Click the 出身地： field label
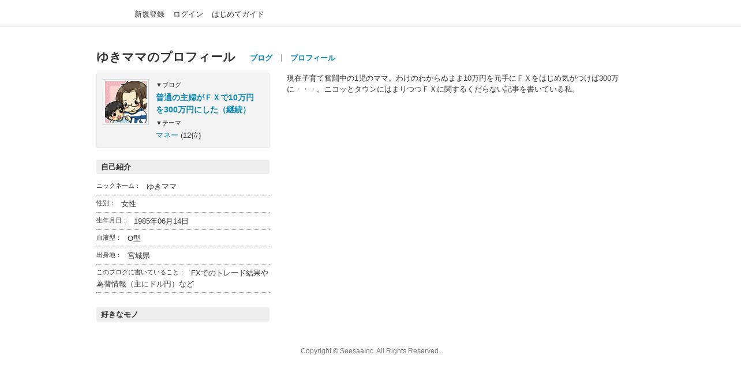Viewport: 741px width, 370px height. point(109,255)
